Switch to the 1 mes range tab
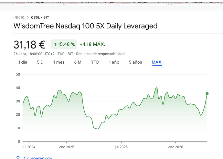This screenshot has height=159, width=223. tap(59, 62)
